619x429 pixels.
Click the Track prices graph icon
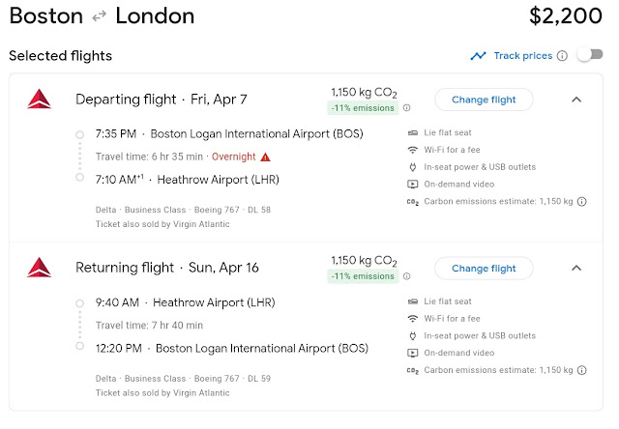[478, 56]
